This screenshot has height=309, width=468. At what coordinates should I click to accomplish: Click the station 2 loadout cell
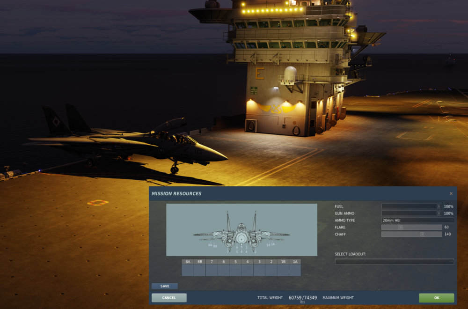tap(271, 269)
